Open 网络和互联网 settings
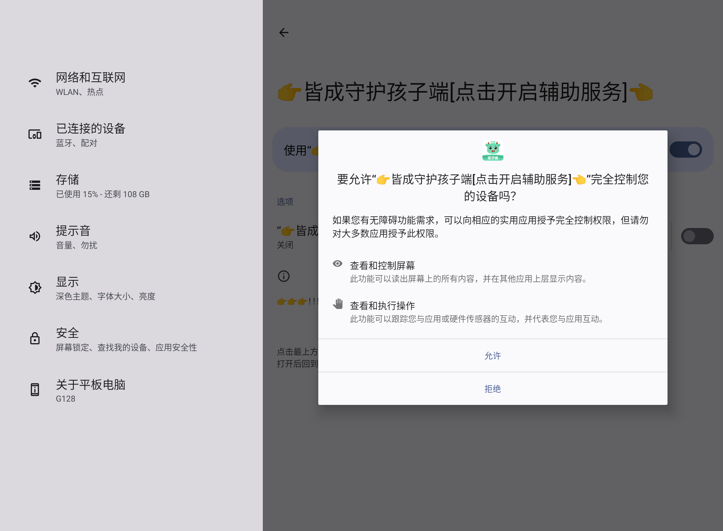 pos(131,84)
